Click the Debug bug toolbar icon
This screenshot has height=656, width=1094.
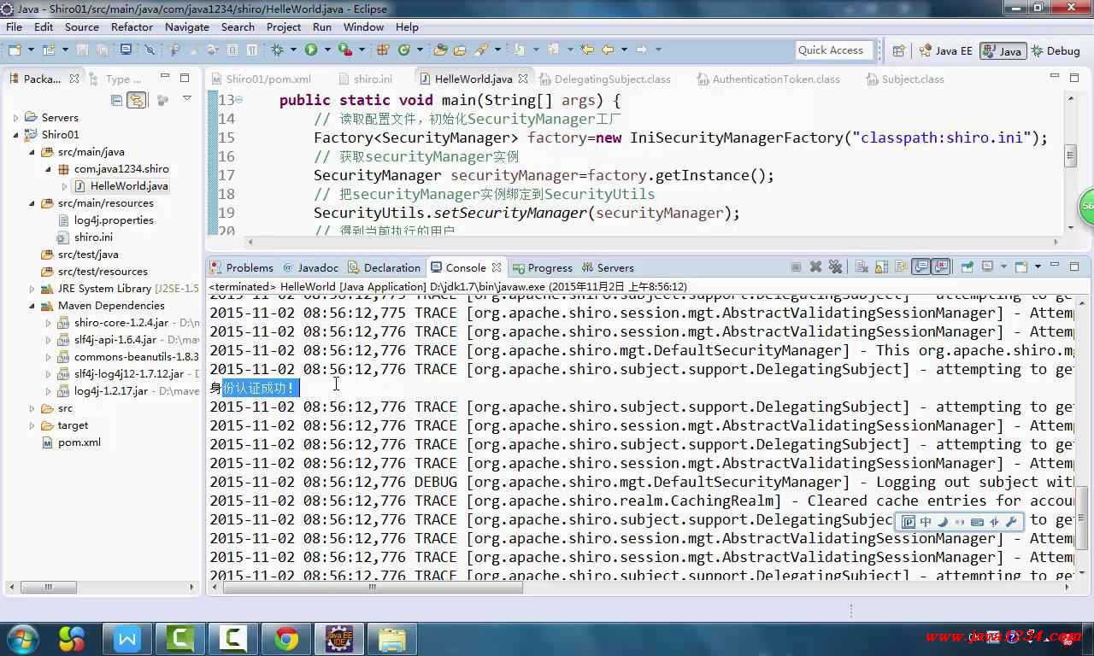pos(278,50)
